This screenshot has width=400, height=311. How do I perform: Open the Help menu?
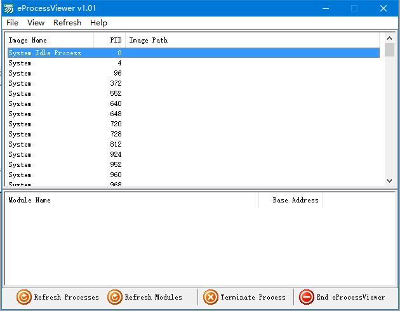tap(98, 23)
